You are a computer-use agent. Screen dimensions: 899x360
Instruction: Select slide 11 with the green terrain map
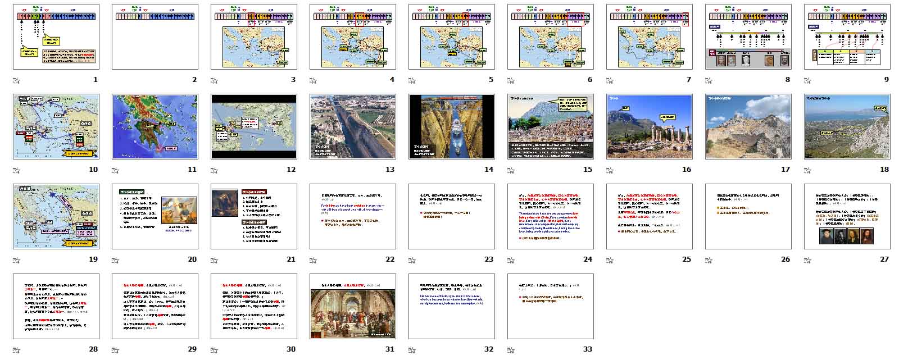click(155, 127)
